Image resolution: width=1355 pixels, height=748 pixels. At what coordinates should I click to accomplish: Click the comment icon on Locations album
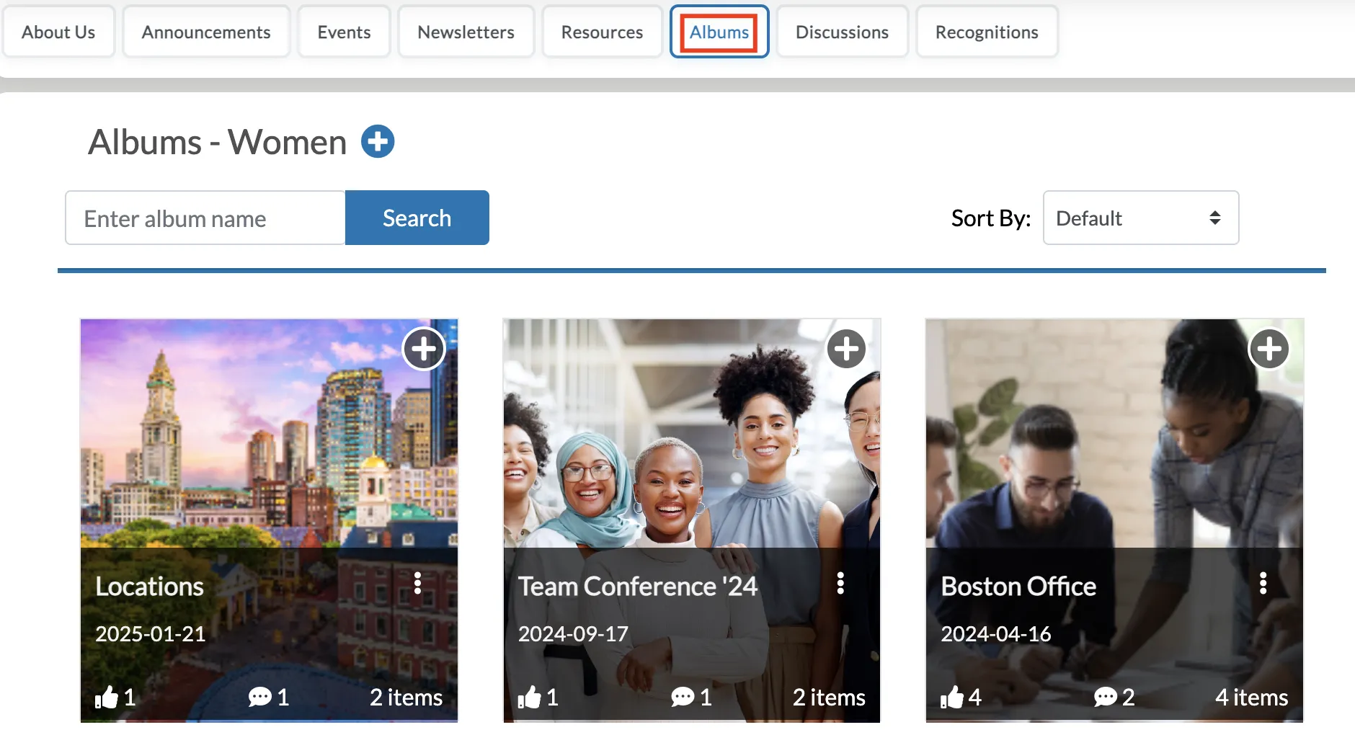click(260, 697)
